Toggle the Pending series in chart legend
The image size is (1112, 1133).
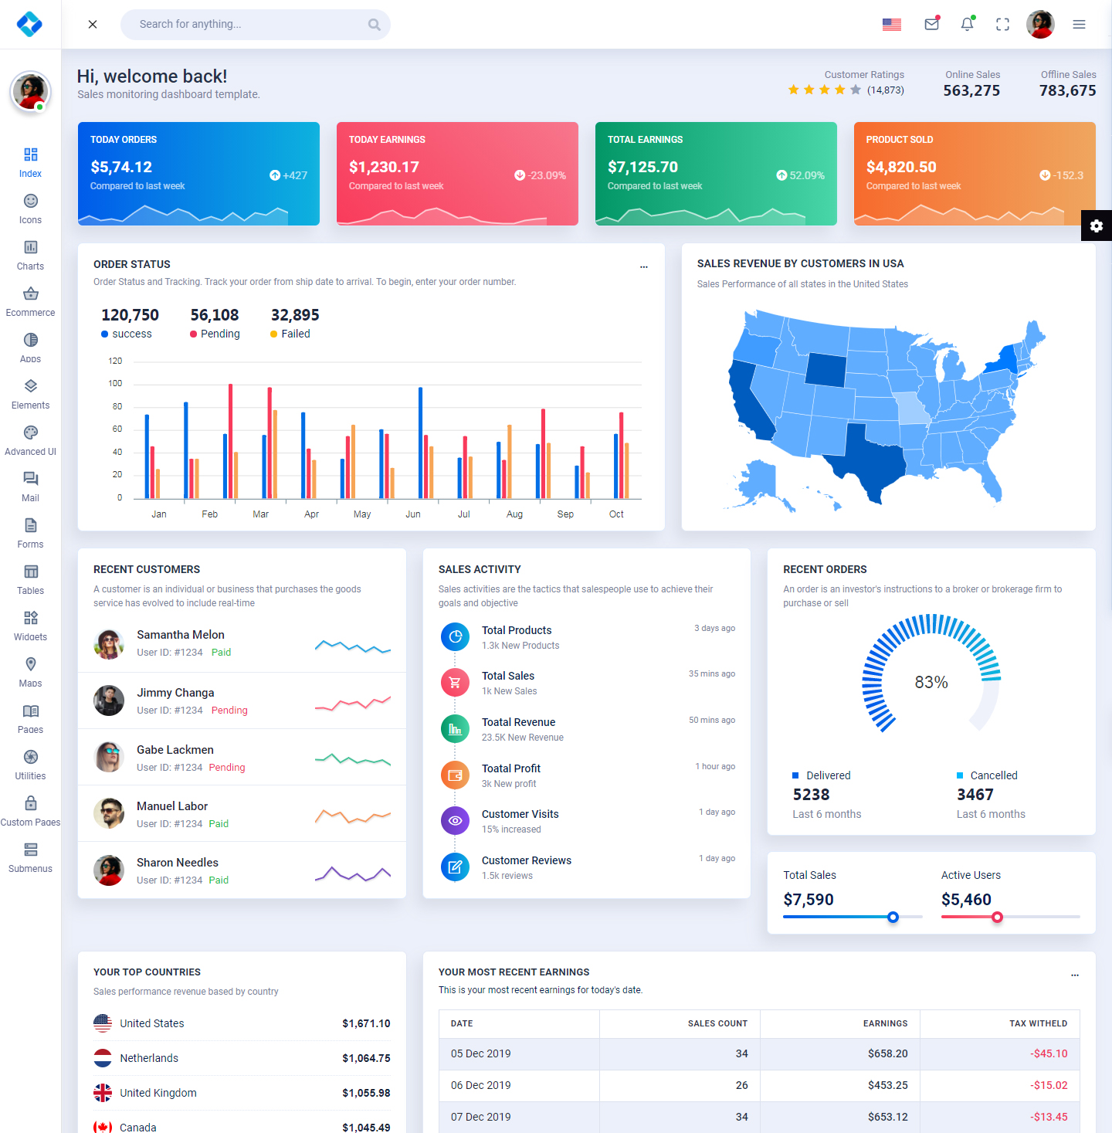point(215,334)
